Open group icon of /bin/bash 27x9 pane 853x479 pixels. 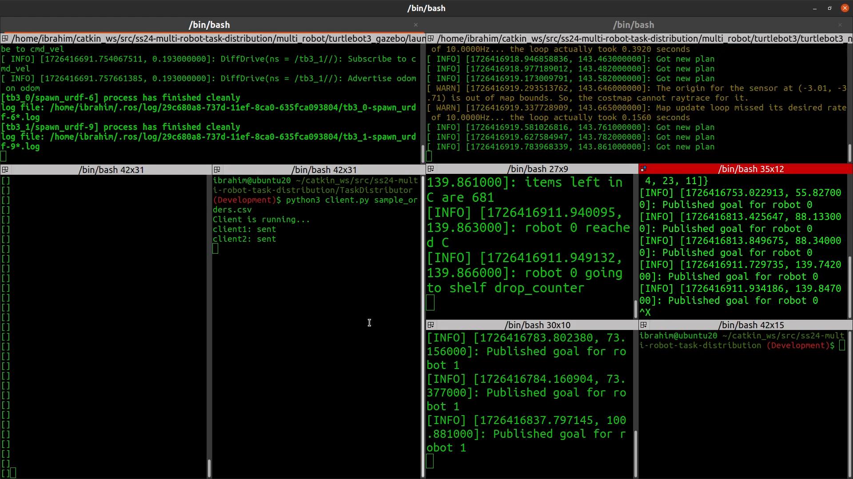click(x=430, y=169)
